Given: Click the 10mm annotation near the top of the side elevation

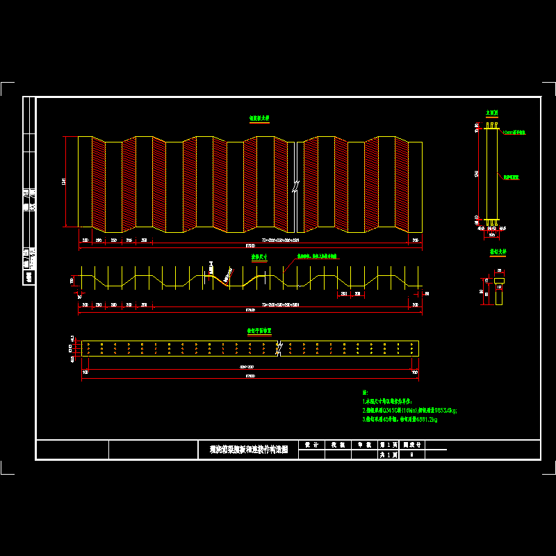Looking at the screenshot, I should 513,131.
